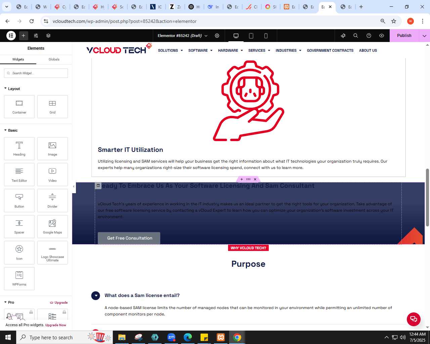Switch to the Widgets tab
Image resolution: width=430 pixels, height=344 pixels.
(18, 59)
